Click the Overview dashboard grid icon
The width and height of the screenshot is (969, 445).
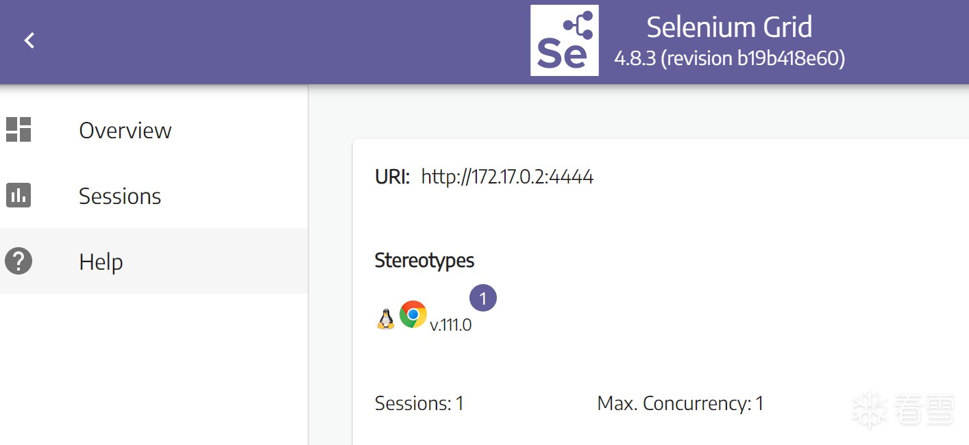pos(19,129)
